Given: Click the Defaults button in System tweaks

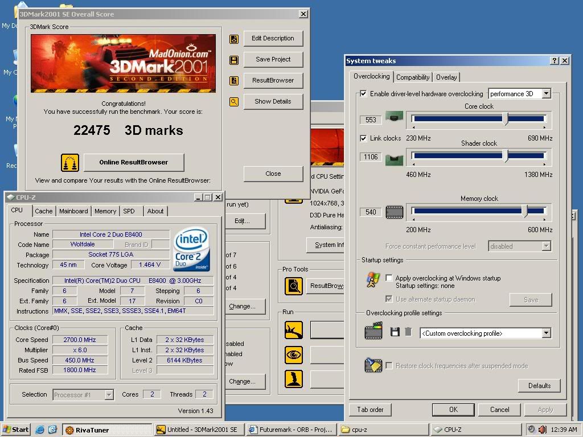Looking at the screenshot, I should point(539,386).
